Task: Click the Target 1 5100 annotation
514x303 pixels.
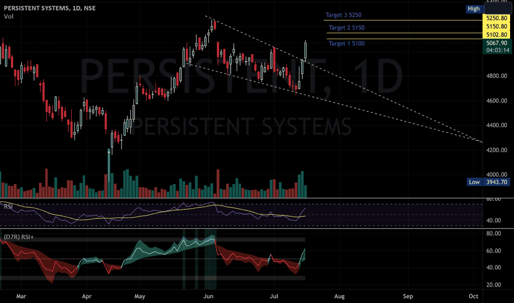Action: [346, 44]
